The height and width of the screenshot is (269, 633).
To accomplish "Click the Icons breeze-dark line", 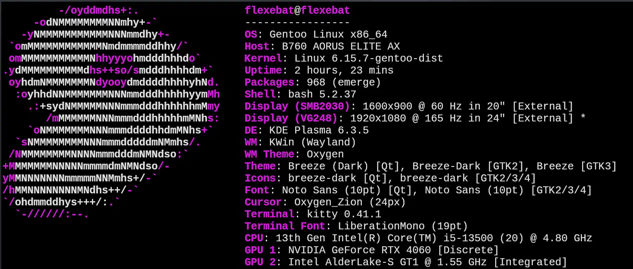I will tap(390, 178).
